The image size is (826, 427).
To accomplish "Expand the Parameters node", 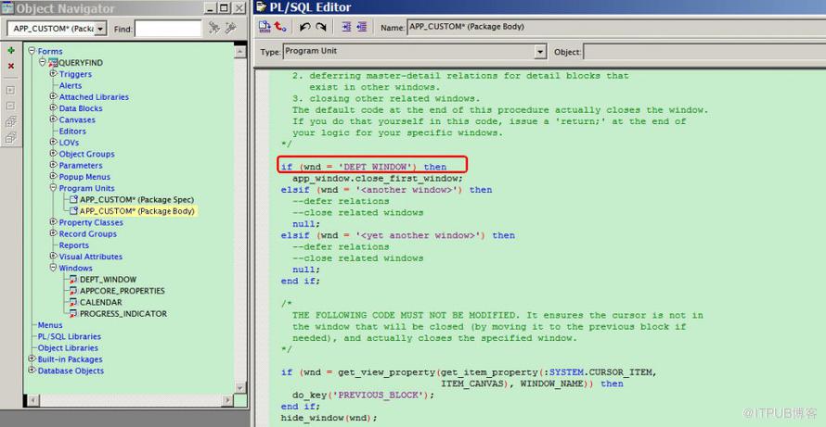I will 53,165.
